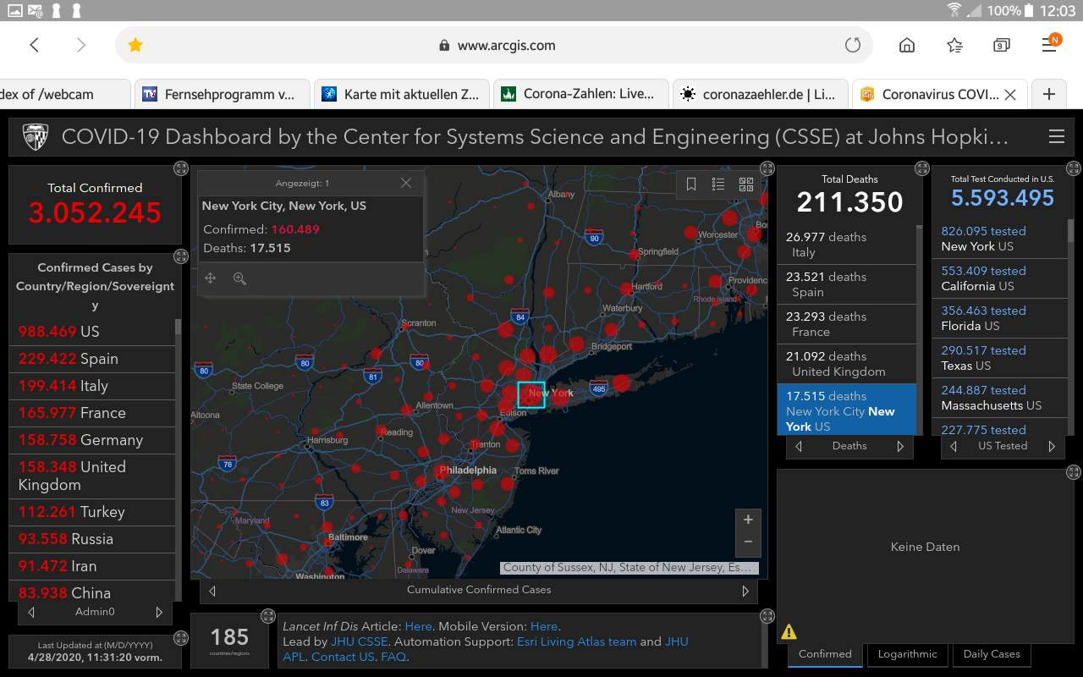
Task: Expand the map panel to full screen
Action: (x=767, y=168)
